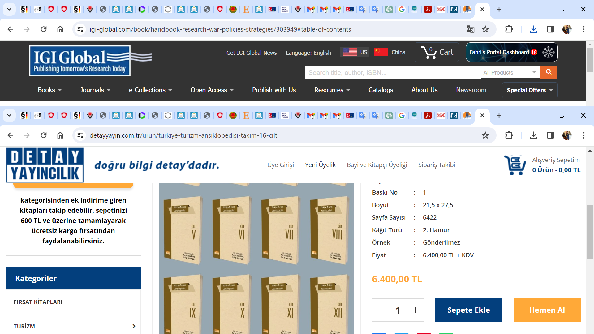This screenshot has width=594, height=334.
Task: Switch to Adobe PDF tab in Detay window
Action: 428,115
